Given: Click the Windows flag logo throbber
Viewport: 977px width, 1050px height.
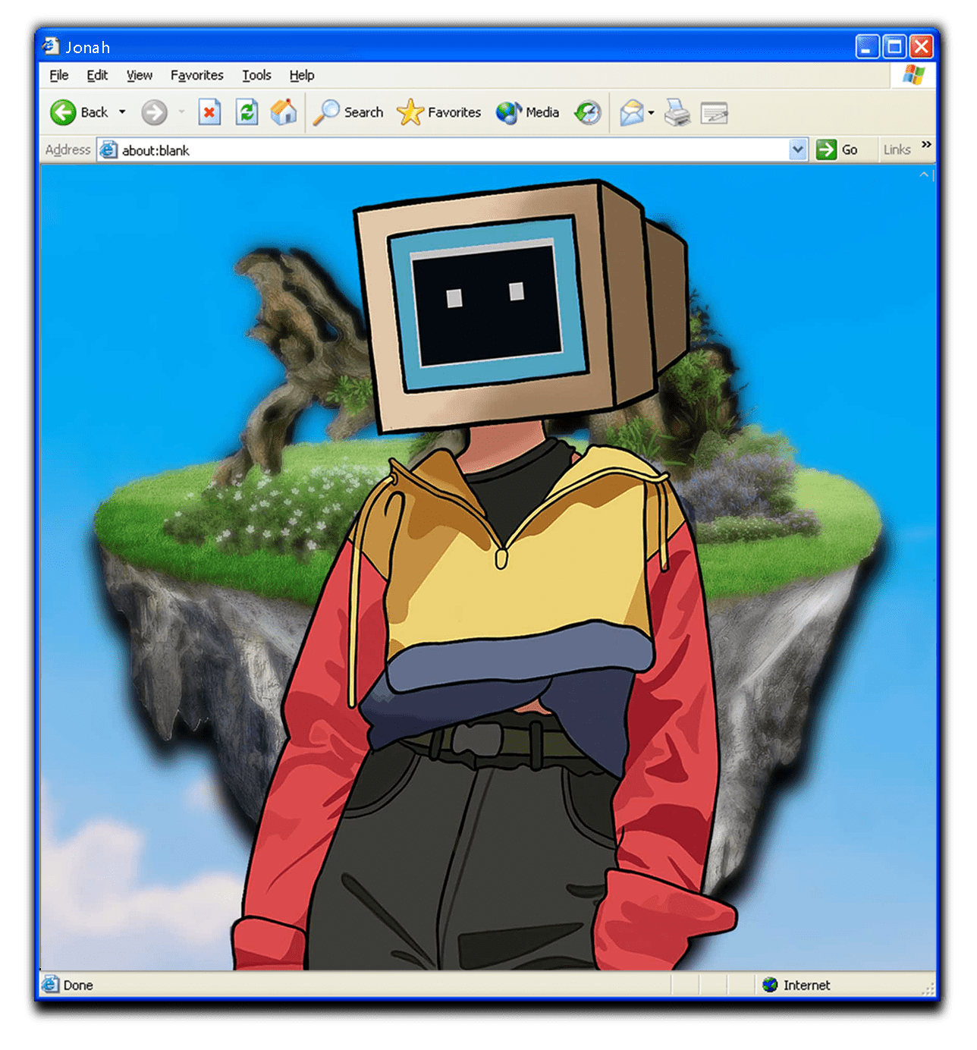Looking at the screenshot, I should (914, 75).
